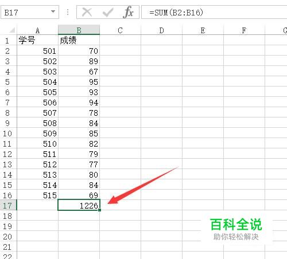Click score cell with value 89
Image resolution: width=287 pixels, height=259 pixels.
coord(79,61)
